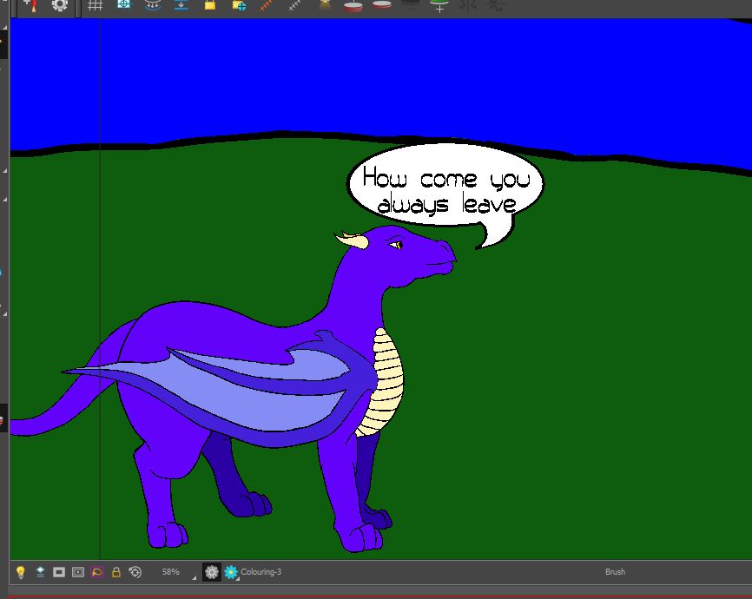Click the Colouring-3 layer name
The width and height of the screenshot is (752, 599).
coord(261,572)
